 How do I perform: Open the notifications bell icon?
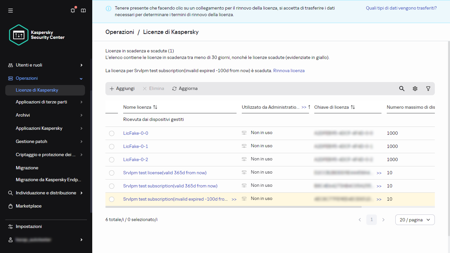72,11
